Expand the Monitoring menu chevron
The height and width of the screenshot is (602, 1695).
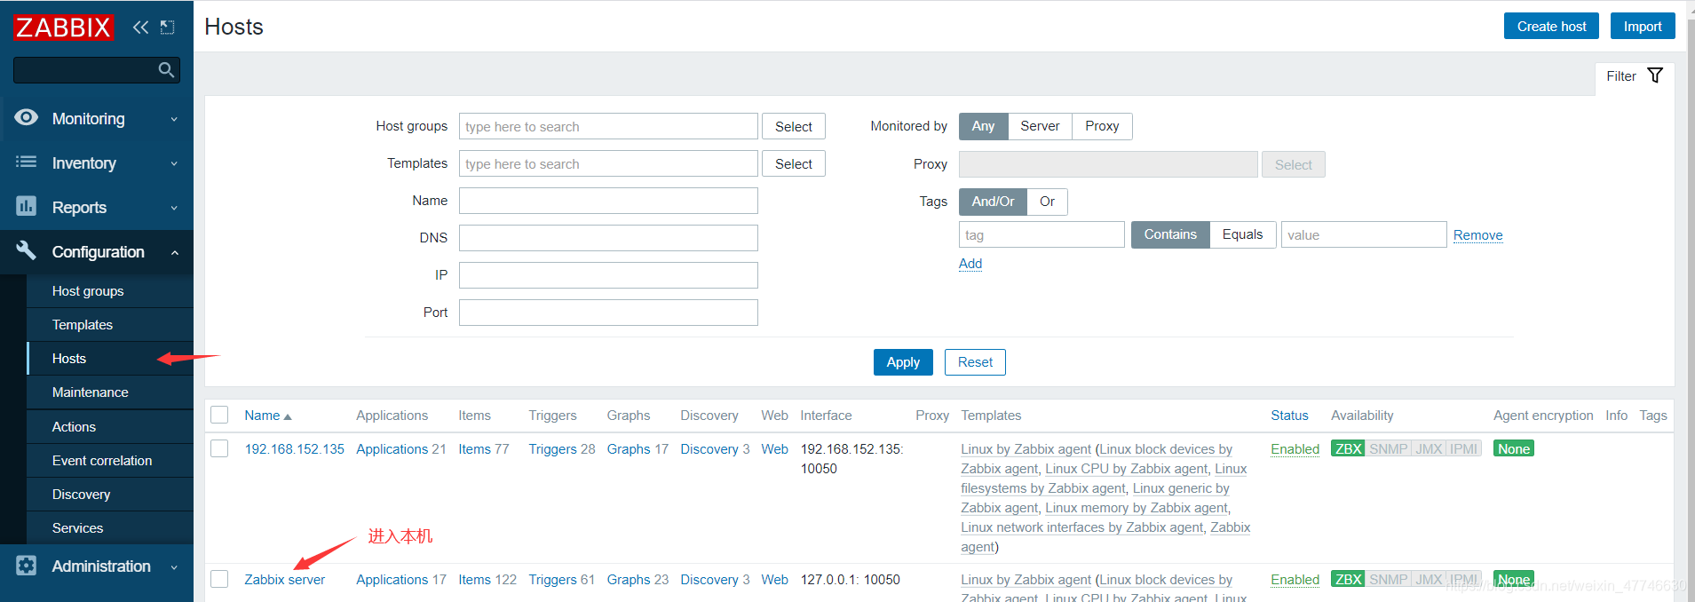click(174, 119)
